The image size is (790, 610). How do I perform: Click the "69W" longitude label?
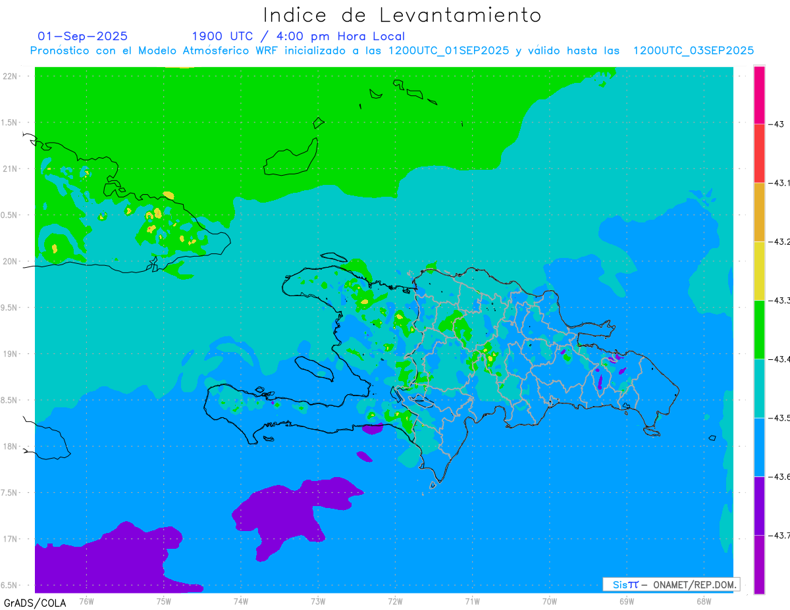point(627,601)
